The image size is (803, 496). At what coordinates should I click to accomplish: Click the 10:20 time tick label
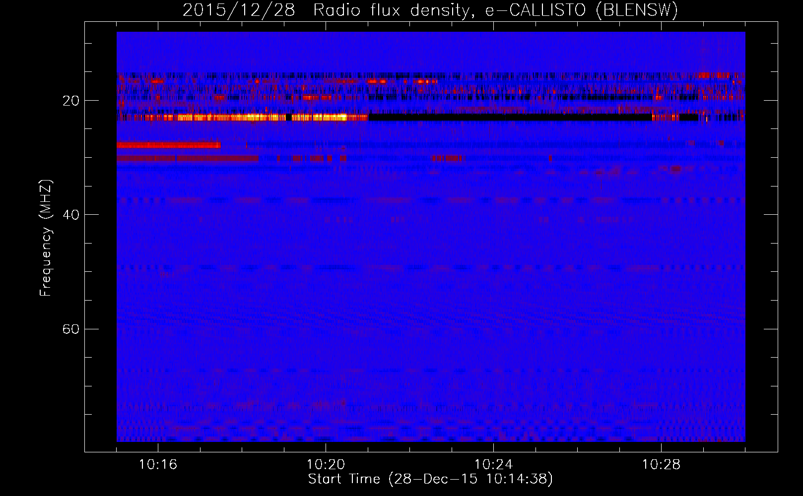click(326, 465)
